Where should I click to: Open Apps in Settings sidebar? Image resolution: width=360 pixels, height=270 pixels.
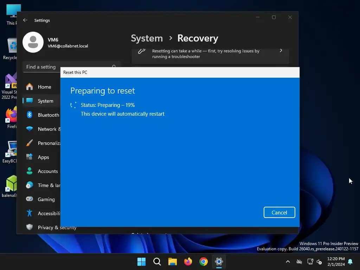tap(42, 157)
